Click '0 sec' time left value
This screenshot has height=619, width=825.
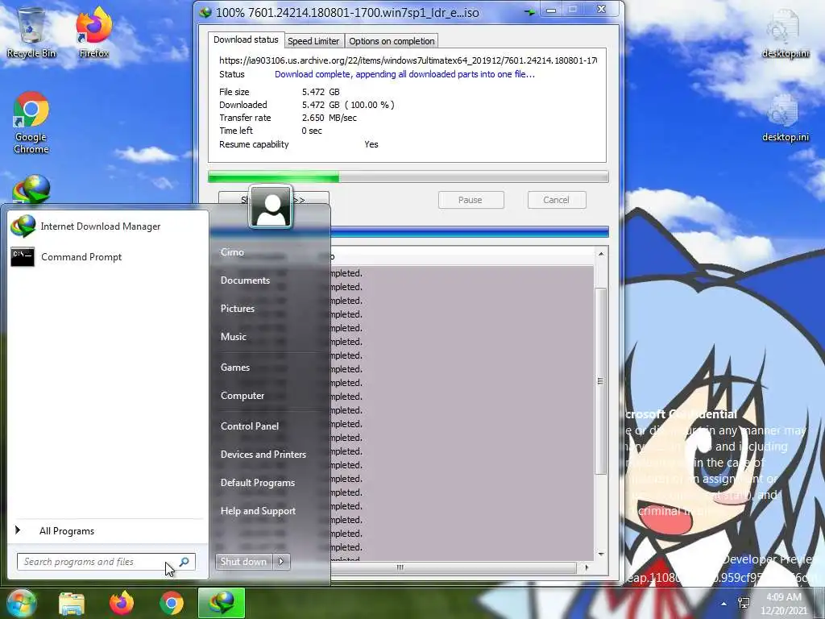312,131
